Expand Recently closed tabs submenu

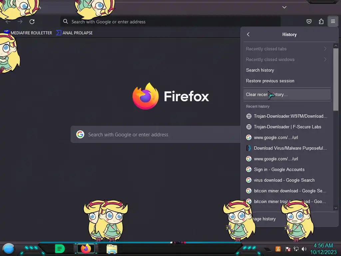[287, 49]
